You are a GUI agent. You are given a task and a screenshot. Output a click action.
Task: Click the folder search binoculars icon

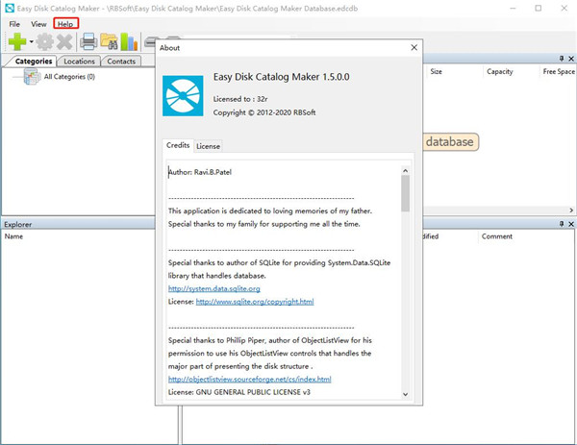[x=109, y=41]
